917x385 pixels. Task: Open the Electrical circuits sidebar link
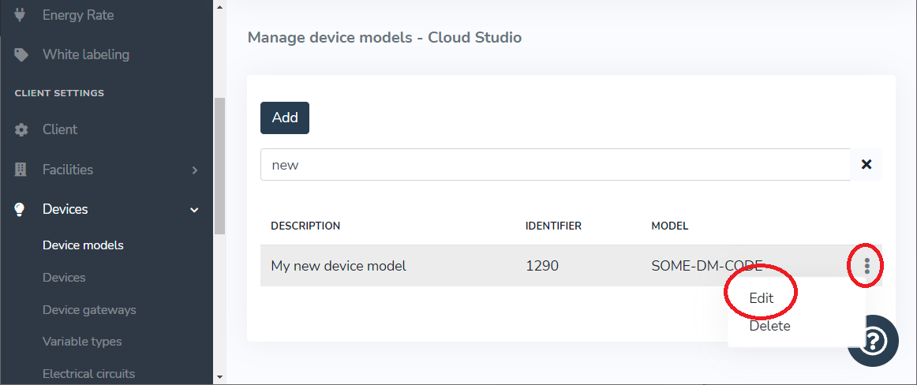click(88, 374)
